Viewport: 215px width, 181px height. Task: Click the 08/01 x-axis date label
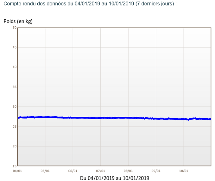pyautogui.click(x=128, y=171)
